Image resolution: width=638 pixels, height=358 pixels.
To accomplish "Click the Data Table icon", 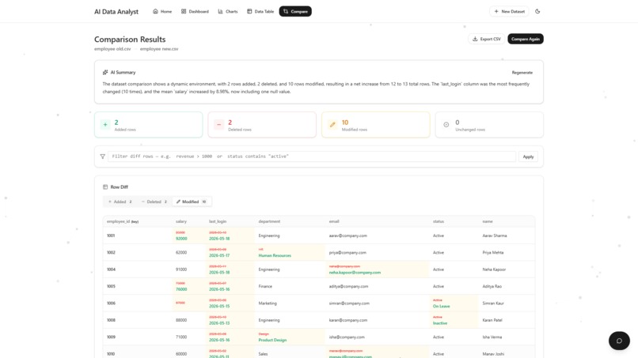I will point(249,11).
